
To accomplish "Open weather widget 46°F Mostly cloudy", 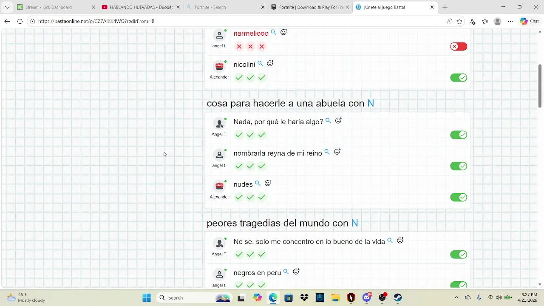I will [x=26, y=297].
